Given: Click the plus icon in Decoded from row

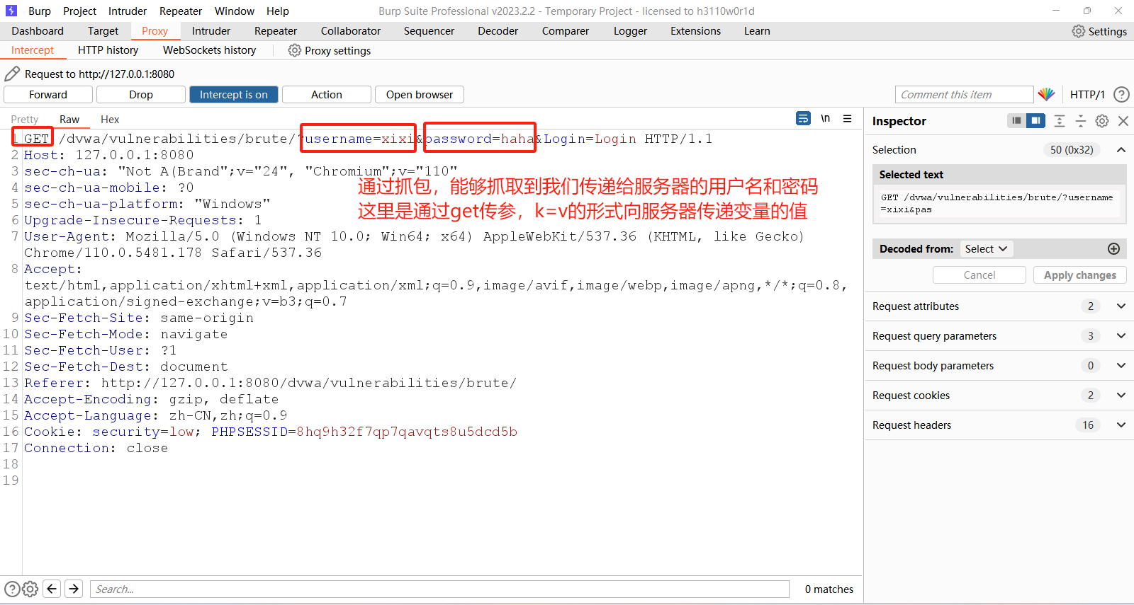Looking at the screenshot, I should (1113, 248).
